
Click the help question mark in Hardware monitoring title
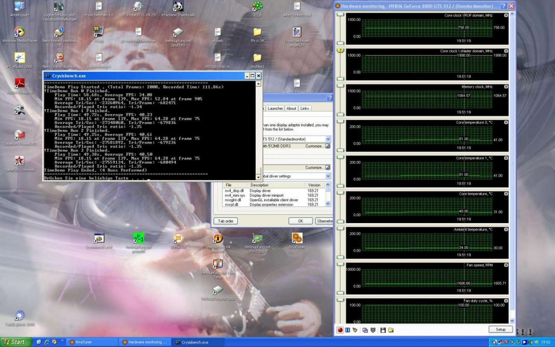pyautogui.click(x=504, y=6)
